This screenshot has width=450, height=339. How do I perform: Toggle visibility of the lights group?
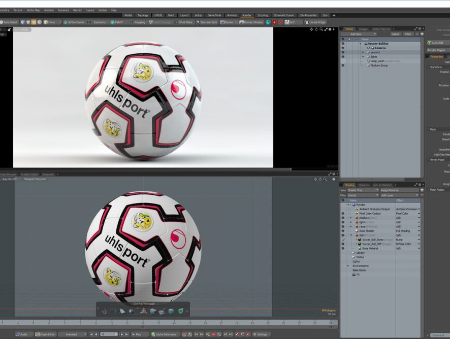tap(343, 56)
